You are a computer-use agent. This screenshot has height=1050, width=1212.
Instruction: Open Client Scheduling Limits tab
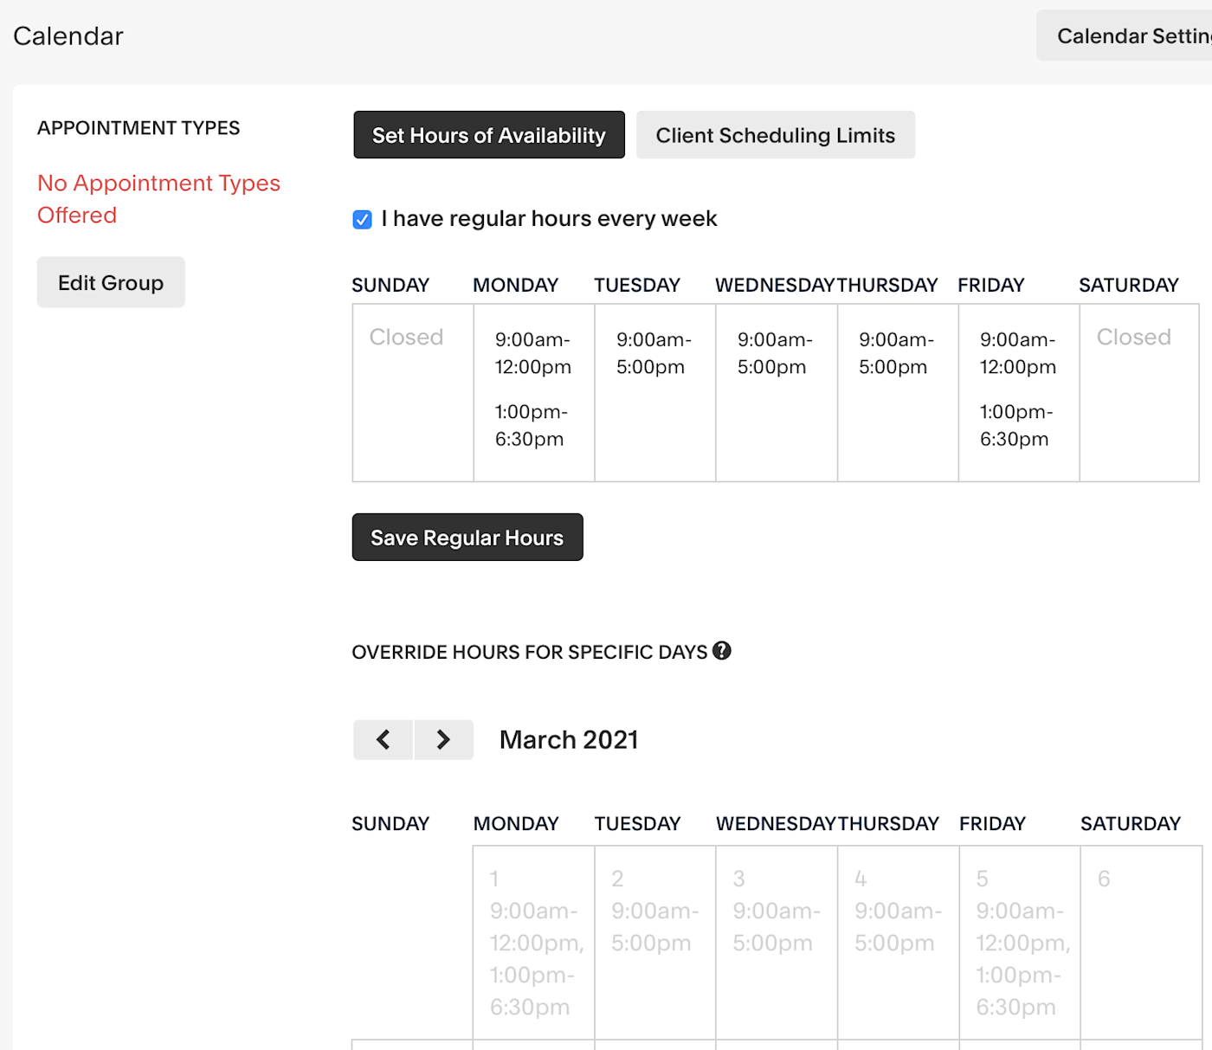pos(776,135)
